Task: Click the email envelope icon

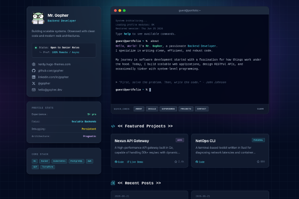Action: click(34, 90)
